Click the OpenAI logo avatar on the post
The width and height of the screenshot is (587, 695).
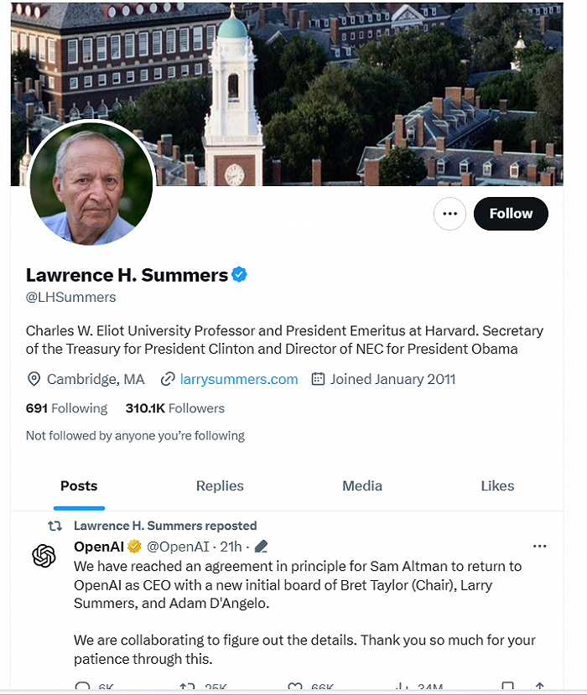pyautogui.click(x=44, y=555)
